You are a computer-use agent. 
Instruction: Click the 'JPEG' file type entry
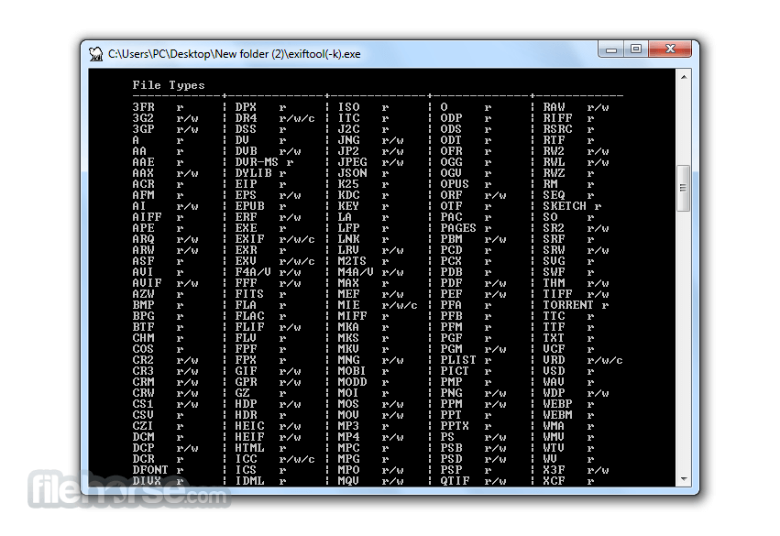pyautogui.click(x=353, y=162)
